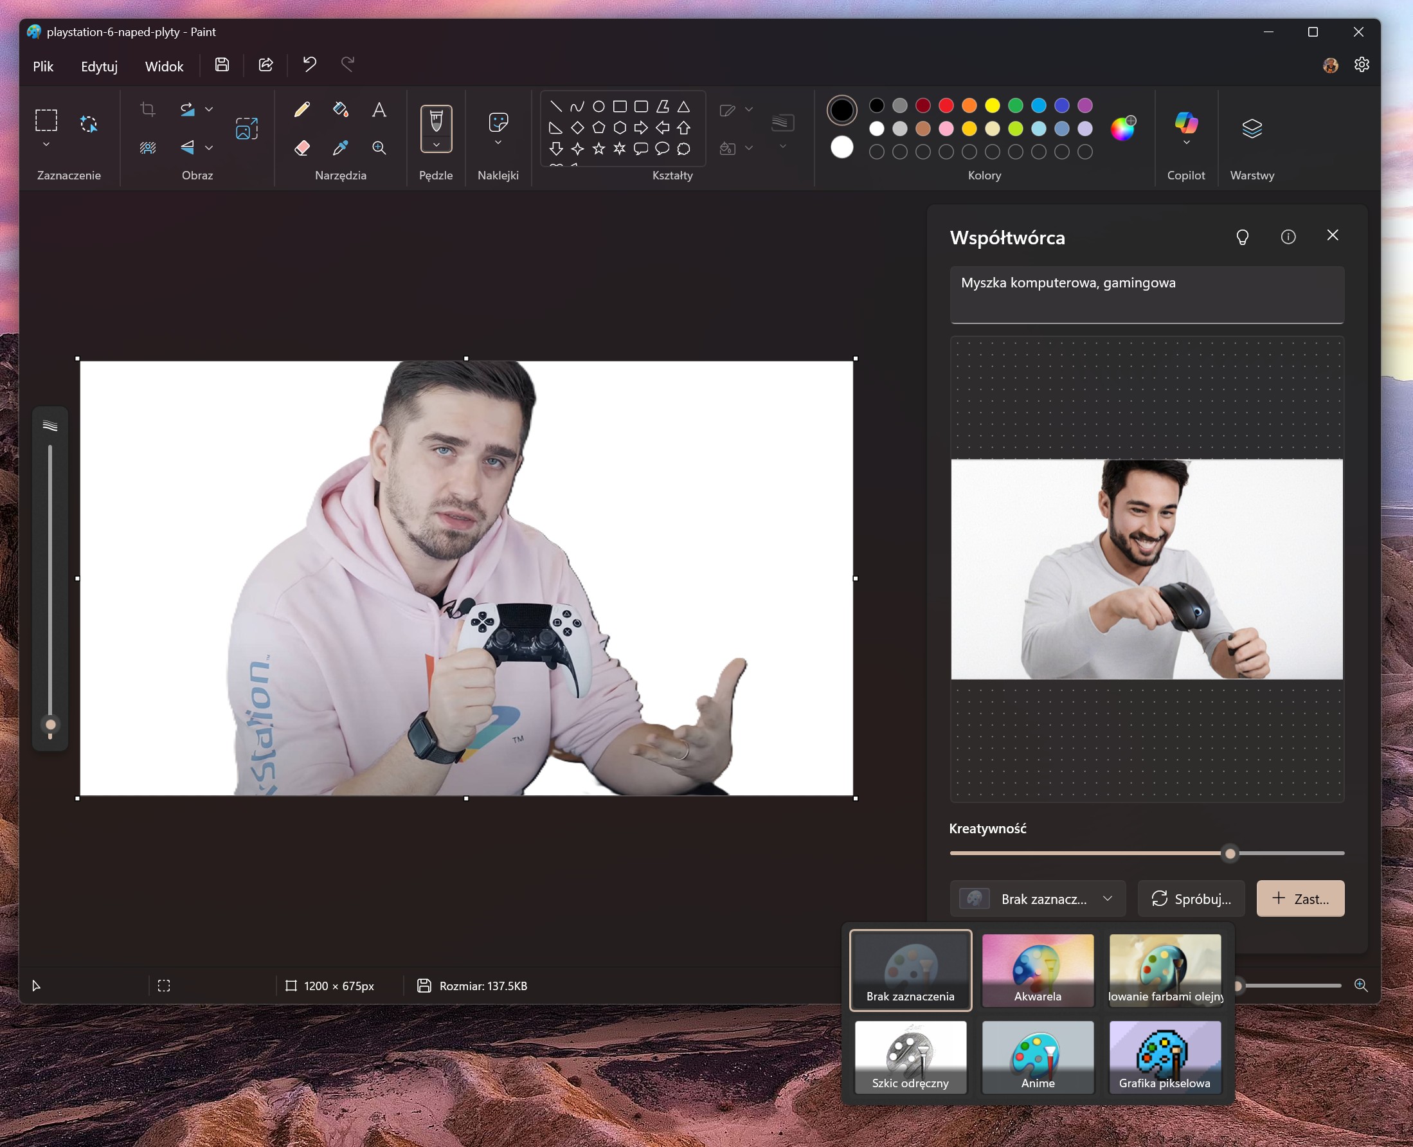Click the rotate image icon
The height and width of the screenshot is (1147, 1413).
(188, 109)
